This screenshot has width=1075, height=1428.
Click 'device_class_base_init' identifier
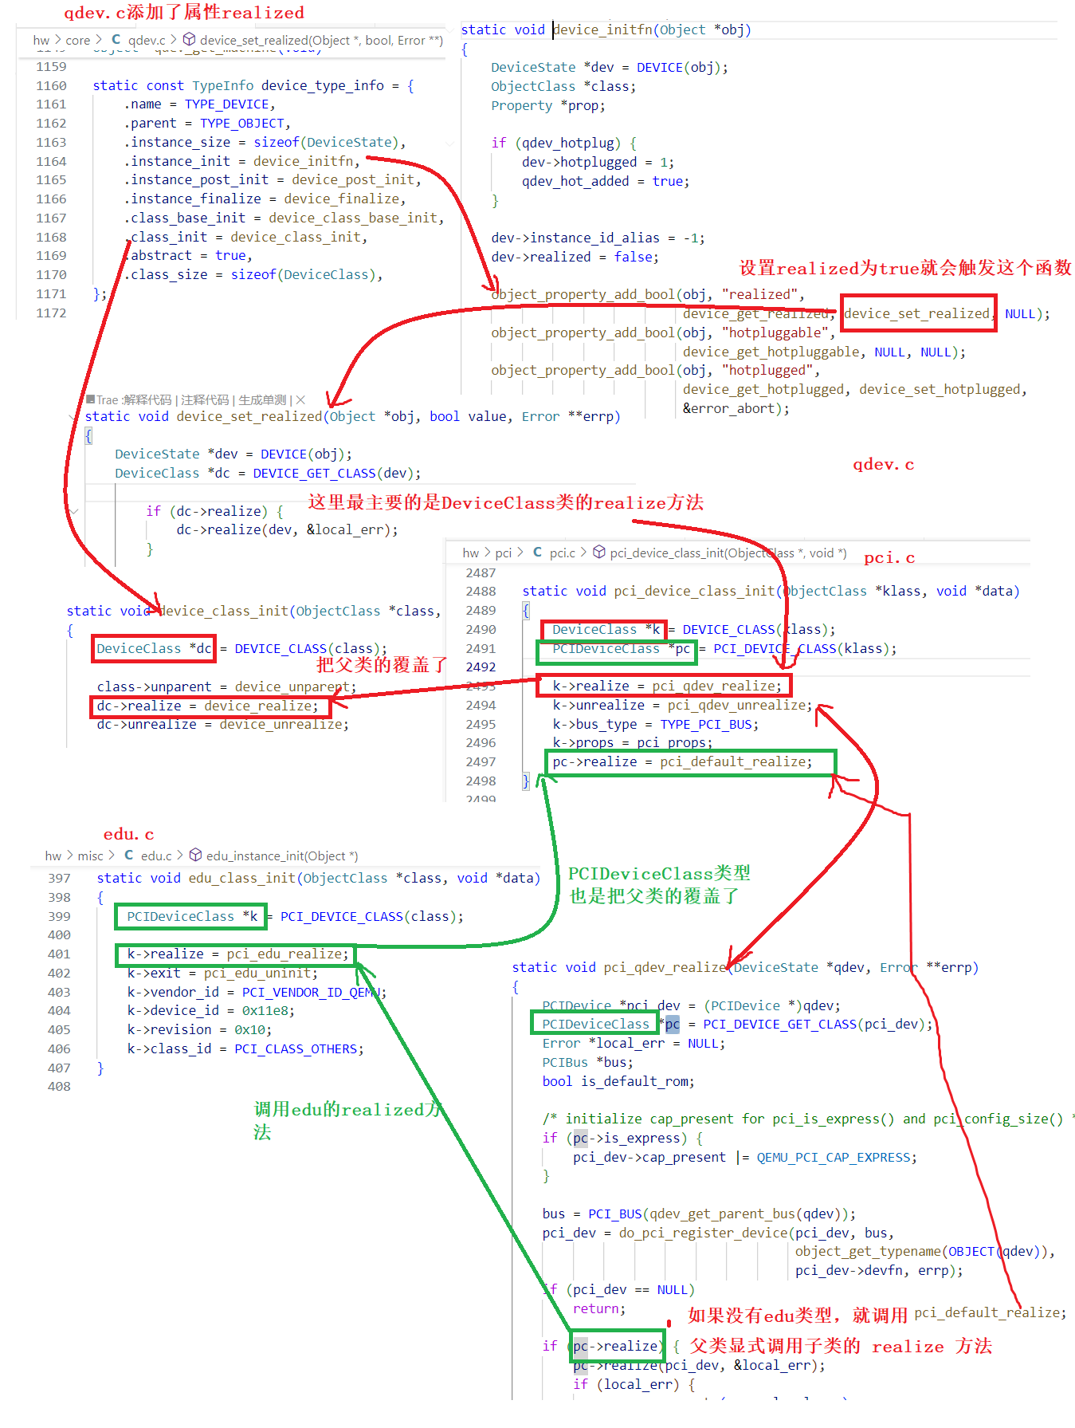click(x=353, y=218)
